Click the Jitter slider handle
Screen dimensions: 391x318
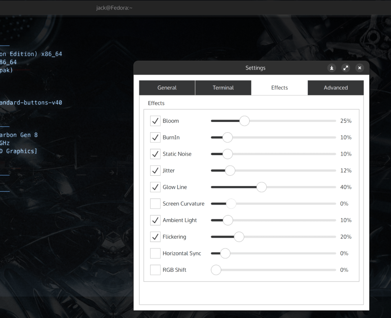[230, 170]
